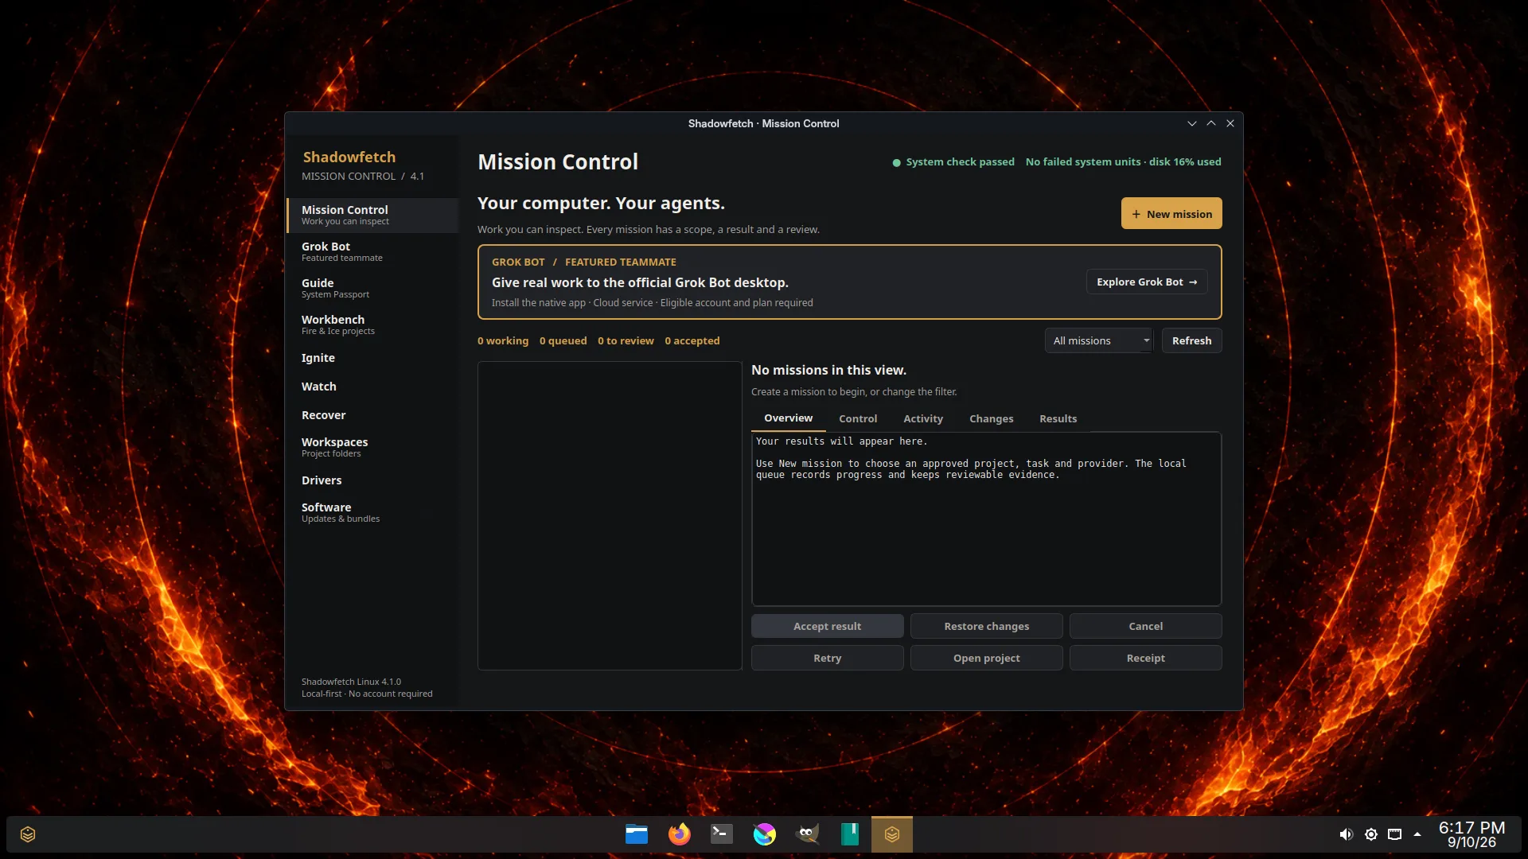Screen dimensions: 1528x859
Task: Click the Retry button
Action: point(827,658)
